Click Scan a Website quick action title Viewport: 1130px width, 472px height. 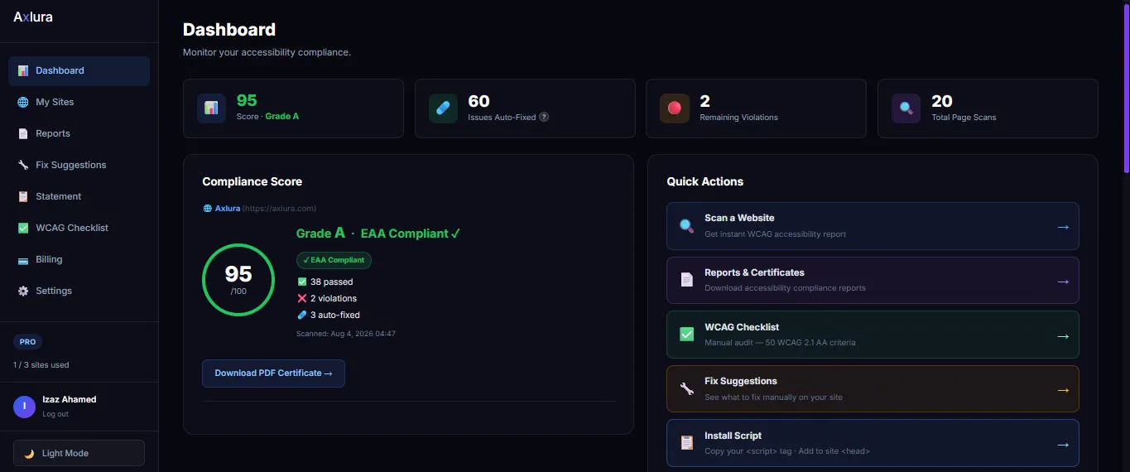click(739, 218)
